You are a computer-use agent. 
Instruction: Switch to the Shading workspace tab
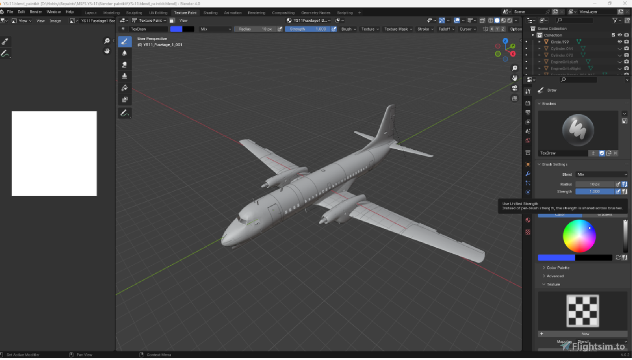[x=210, y=12]
